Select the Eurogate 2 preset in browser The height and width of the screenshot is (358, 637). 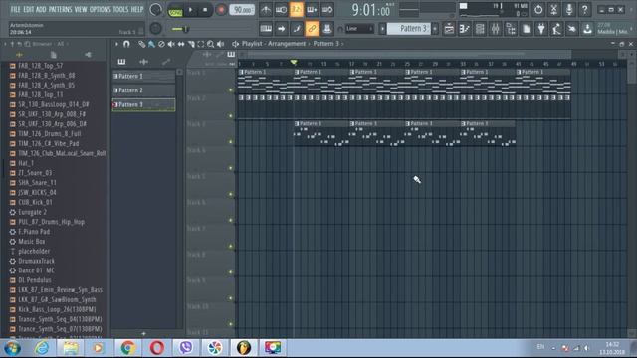click(32, 212)
